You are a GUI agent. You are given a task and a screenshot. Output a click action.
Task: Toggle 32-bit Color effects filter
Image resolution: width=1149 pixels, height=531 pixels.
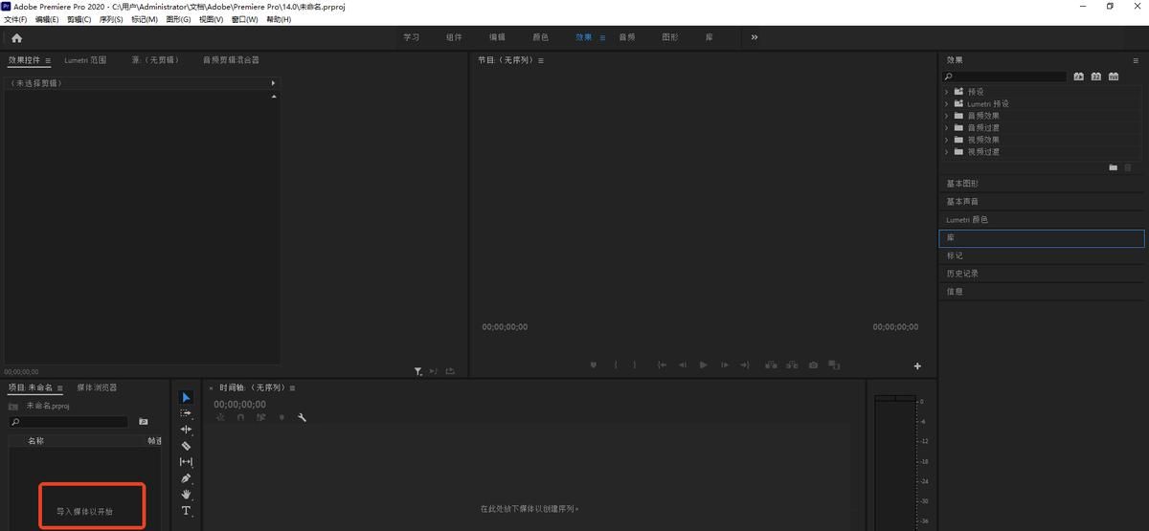1095,77
